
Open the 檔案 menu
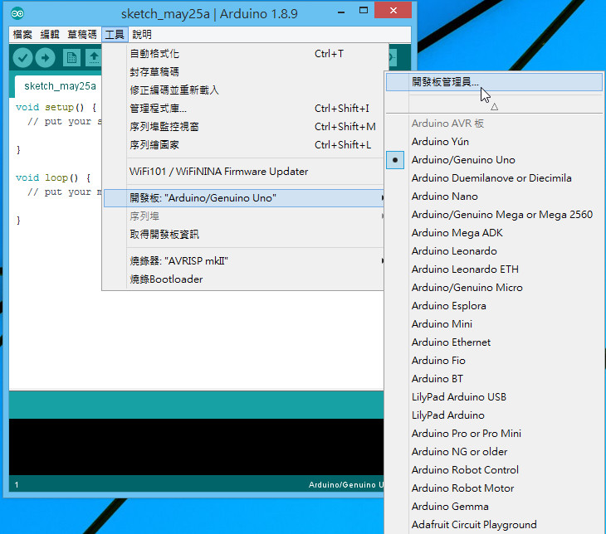point(22,35)
